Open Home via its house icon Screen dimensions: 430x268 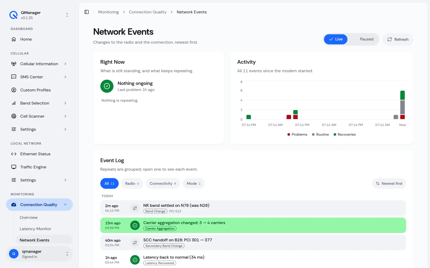14,39
